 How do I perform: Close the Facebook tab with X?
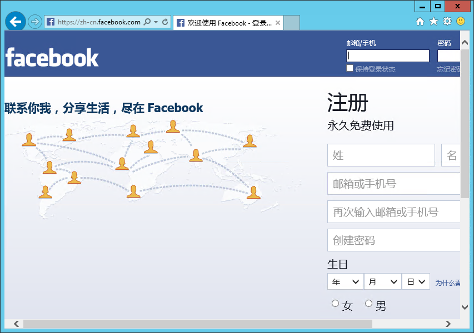coord(278,23)
